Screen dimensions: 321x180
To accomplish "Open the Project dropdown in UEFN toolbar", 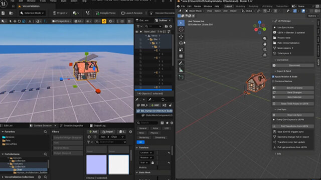I will click(x=60, y=13).
